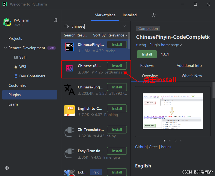
Task: Click the ChinesePinyin SDK plugin icon
Action: (69, 47)
